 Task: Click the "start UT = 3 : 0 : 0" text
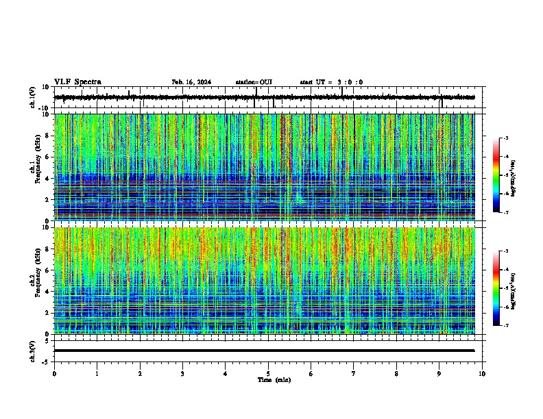(x=331, y=82)
